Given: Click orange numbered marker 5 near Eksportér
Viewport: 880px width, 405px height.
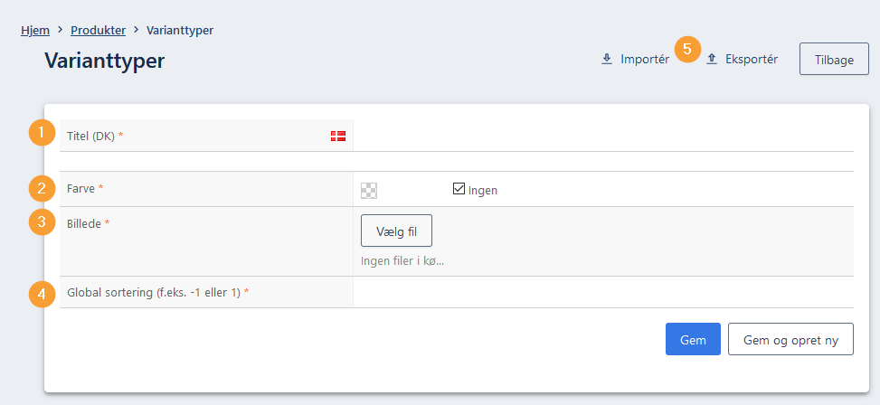Looking at the screenshot, I should 687,50.
